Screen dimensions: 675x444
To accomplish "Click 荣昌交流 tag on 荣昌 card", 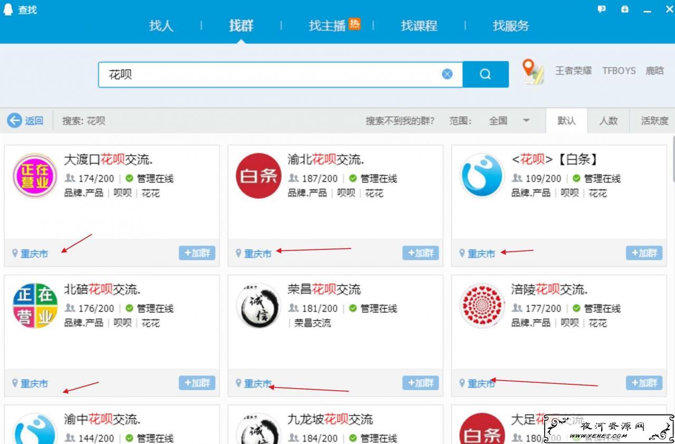I will tap(313, 323).
